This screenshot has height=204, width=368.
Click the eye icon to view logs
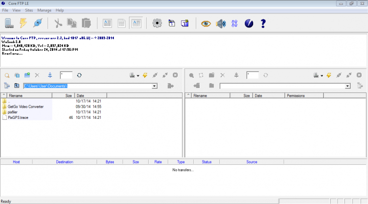coord(206,23)
